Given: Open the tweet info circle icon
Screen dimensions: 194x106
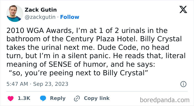Looking at the screenshot, I should pyautogui.click(x=183, y=84).
